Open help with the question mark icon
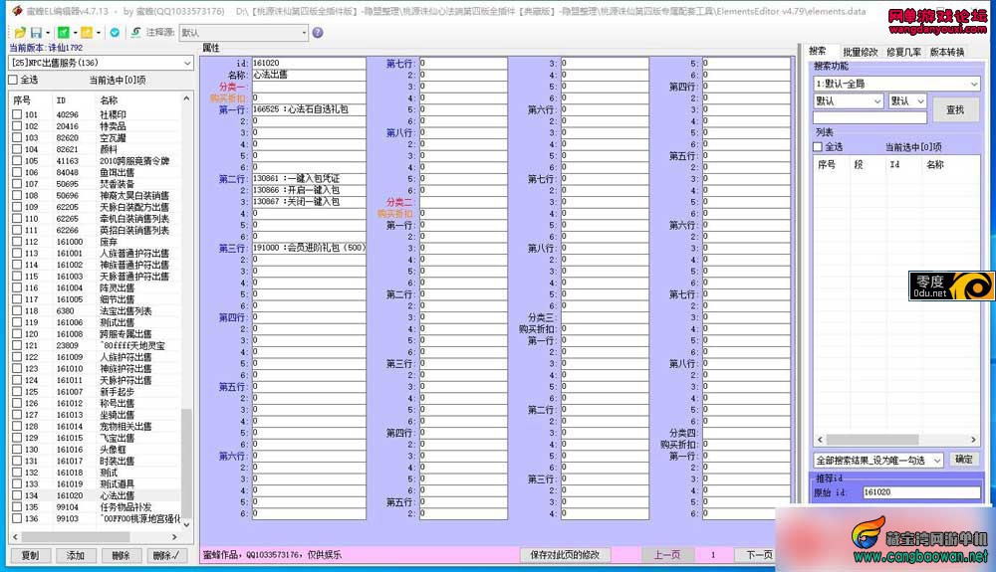Image resolution: width=996 pixels, height=572 pixels. click(318, 33)
